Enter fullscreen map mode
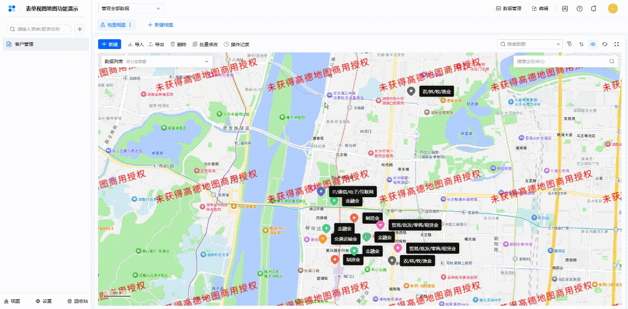The width and height of the screenshot is (628, 309). [617, 44]
